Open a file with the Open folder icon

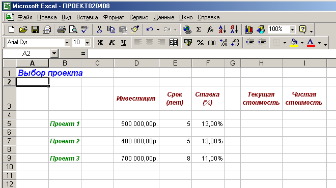23,29
